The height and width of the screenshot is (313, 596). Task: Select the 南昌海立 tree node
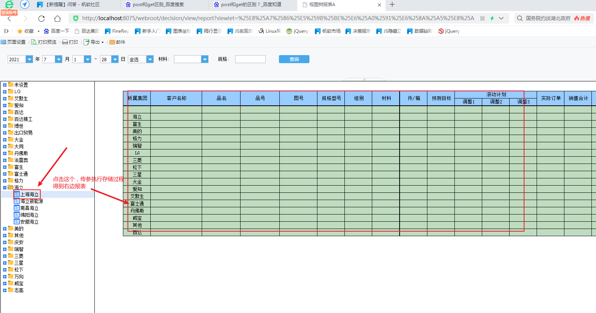[29, 208]
